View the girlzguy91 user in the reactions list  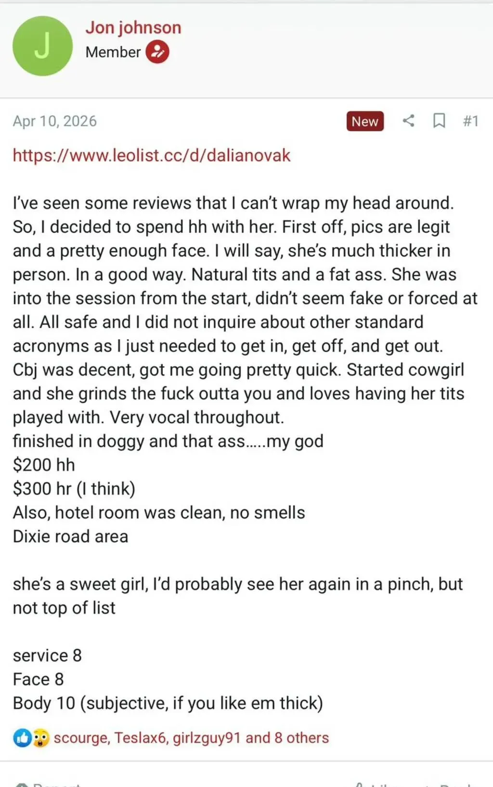point(206,738)
